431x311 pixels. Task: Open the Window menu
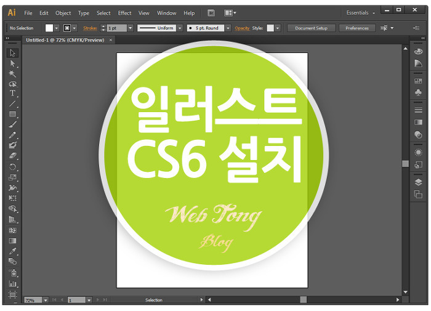(x=167, y=13)
